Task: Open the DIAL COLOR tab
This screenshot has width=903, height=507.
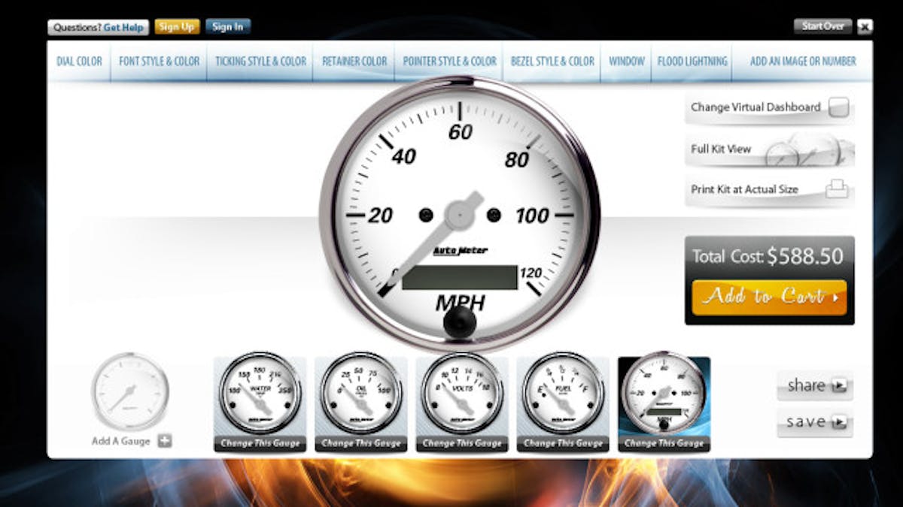Action: [78, 62]
